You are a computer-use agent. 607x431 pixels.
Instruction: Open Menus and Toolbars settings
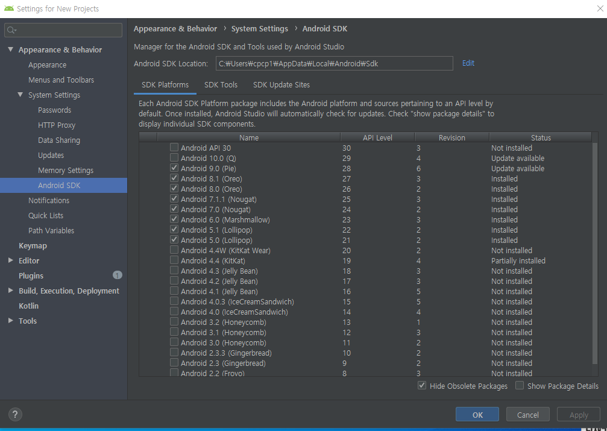(x=61, y=80)
